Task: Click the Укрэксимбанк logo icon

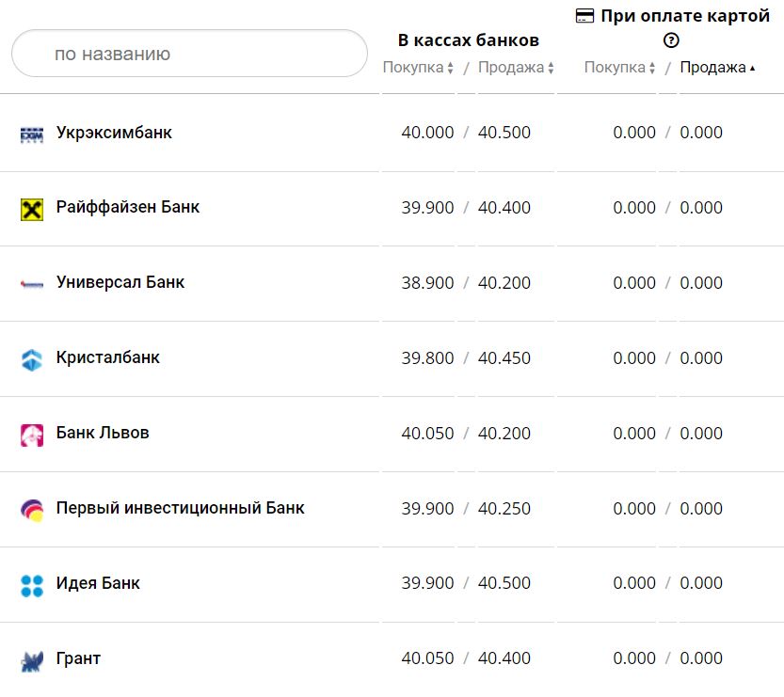Action: coord(32,135)
